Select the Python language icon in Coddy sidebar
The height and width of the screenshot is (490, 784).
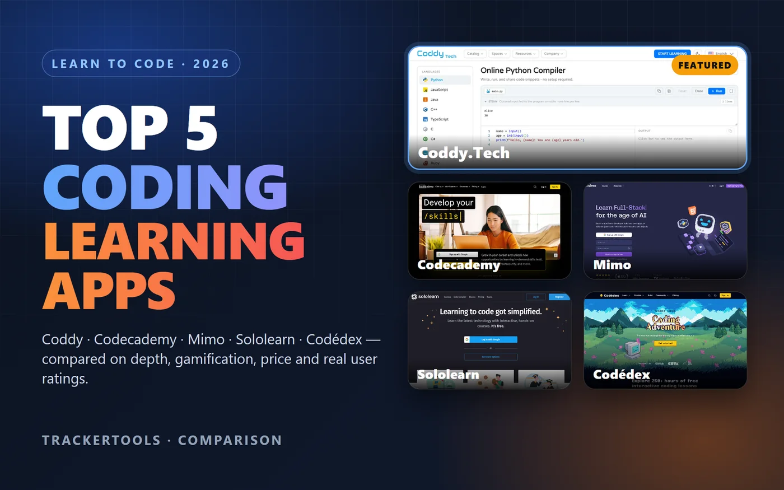coord(426,80)
